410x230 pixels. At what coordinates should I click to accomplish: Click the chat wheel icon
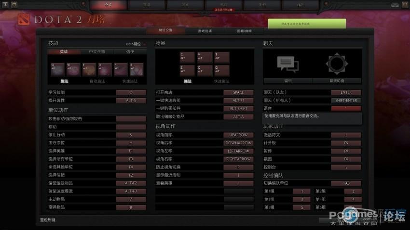tap(337, 64)
